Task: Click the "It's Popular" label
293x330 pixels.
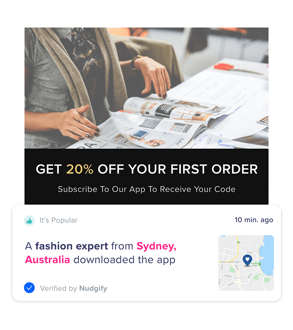Action: (x=59, y=220)
